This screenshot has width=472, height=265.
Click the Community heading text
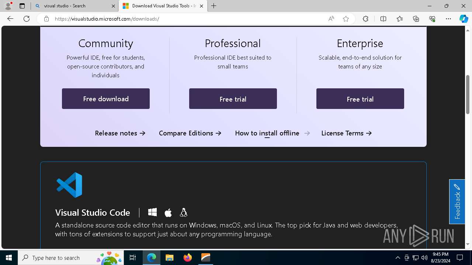click(x=106, y=43)
